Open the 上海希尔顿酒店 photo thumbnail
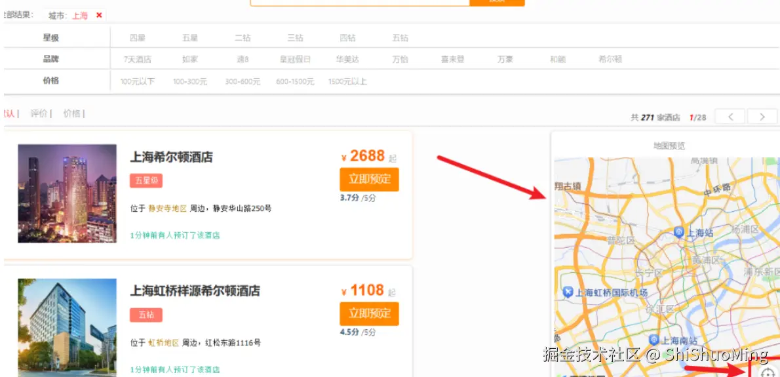The image size is (780, 377). [67, 193]
